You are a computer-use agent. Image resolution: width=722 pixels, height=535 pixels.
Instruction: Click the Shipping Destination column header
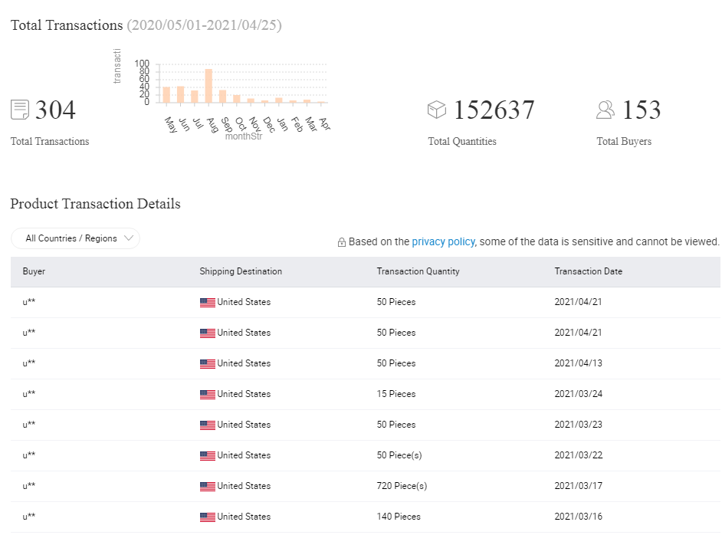[x=241, y=271]
